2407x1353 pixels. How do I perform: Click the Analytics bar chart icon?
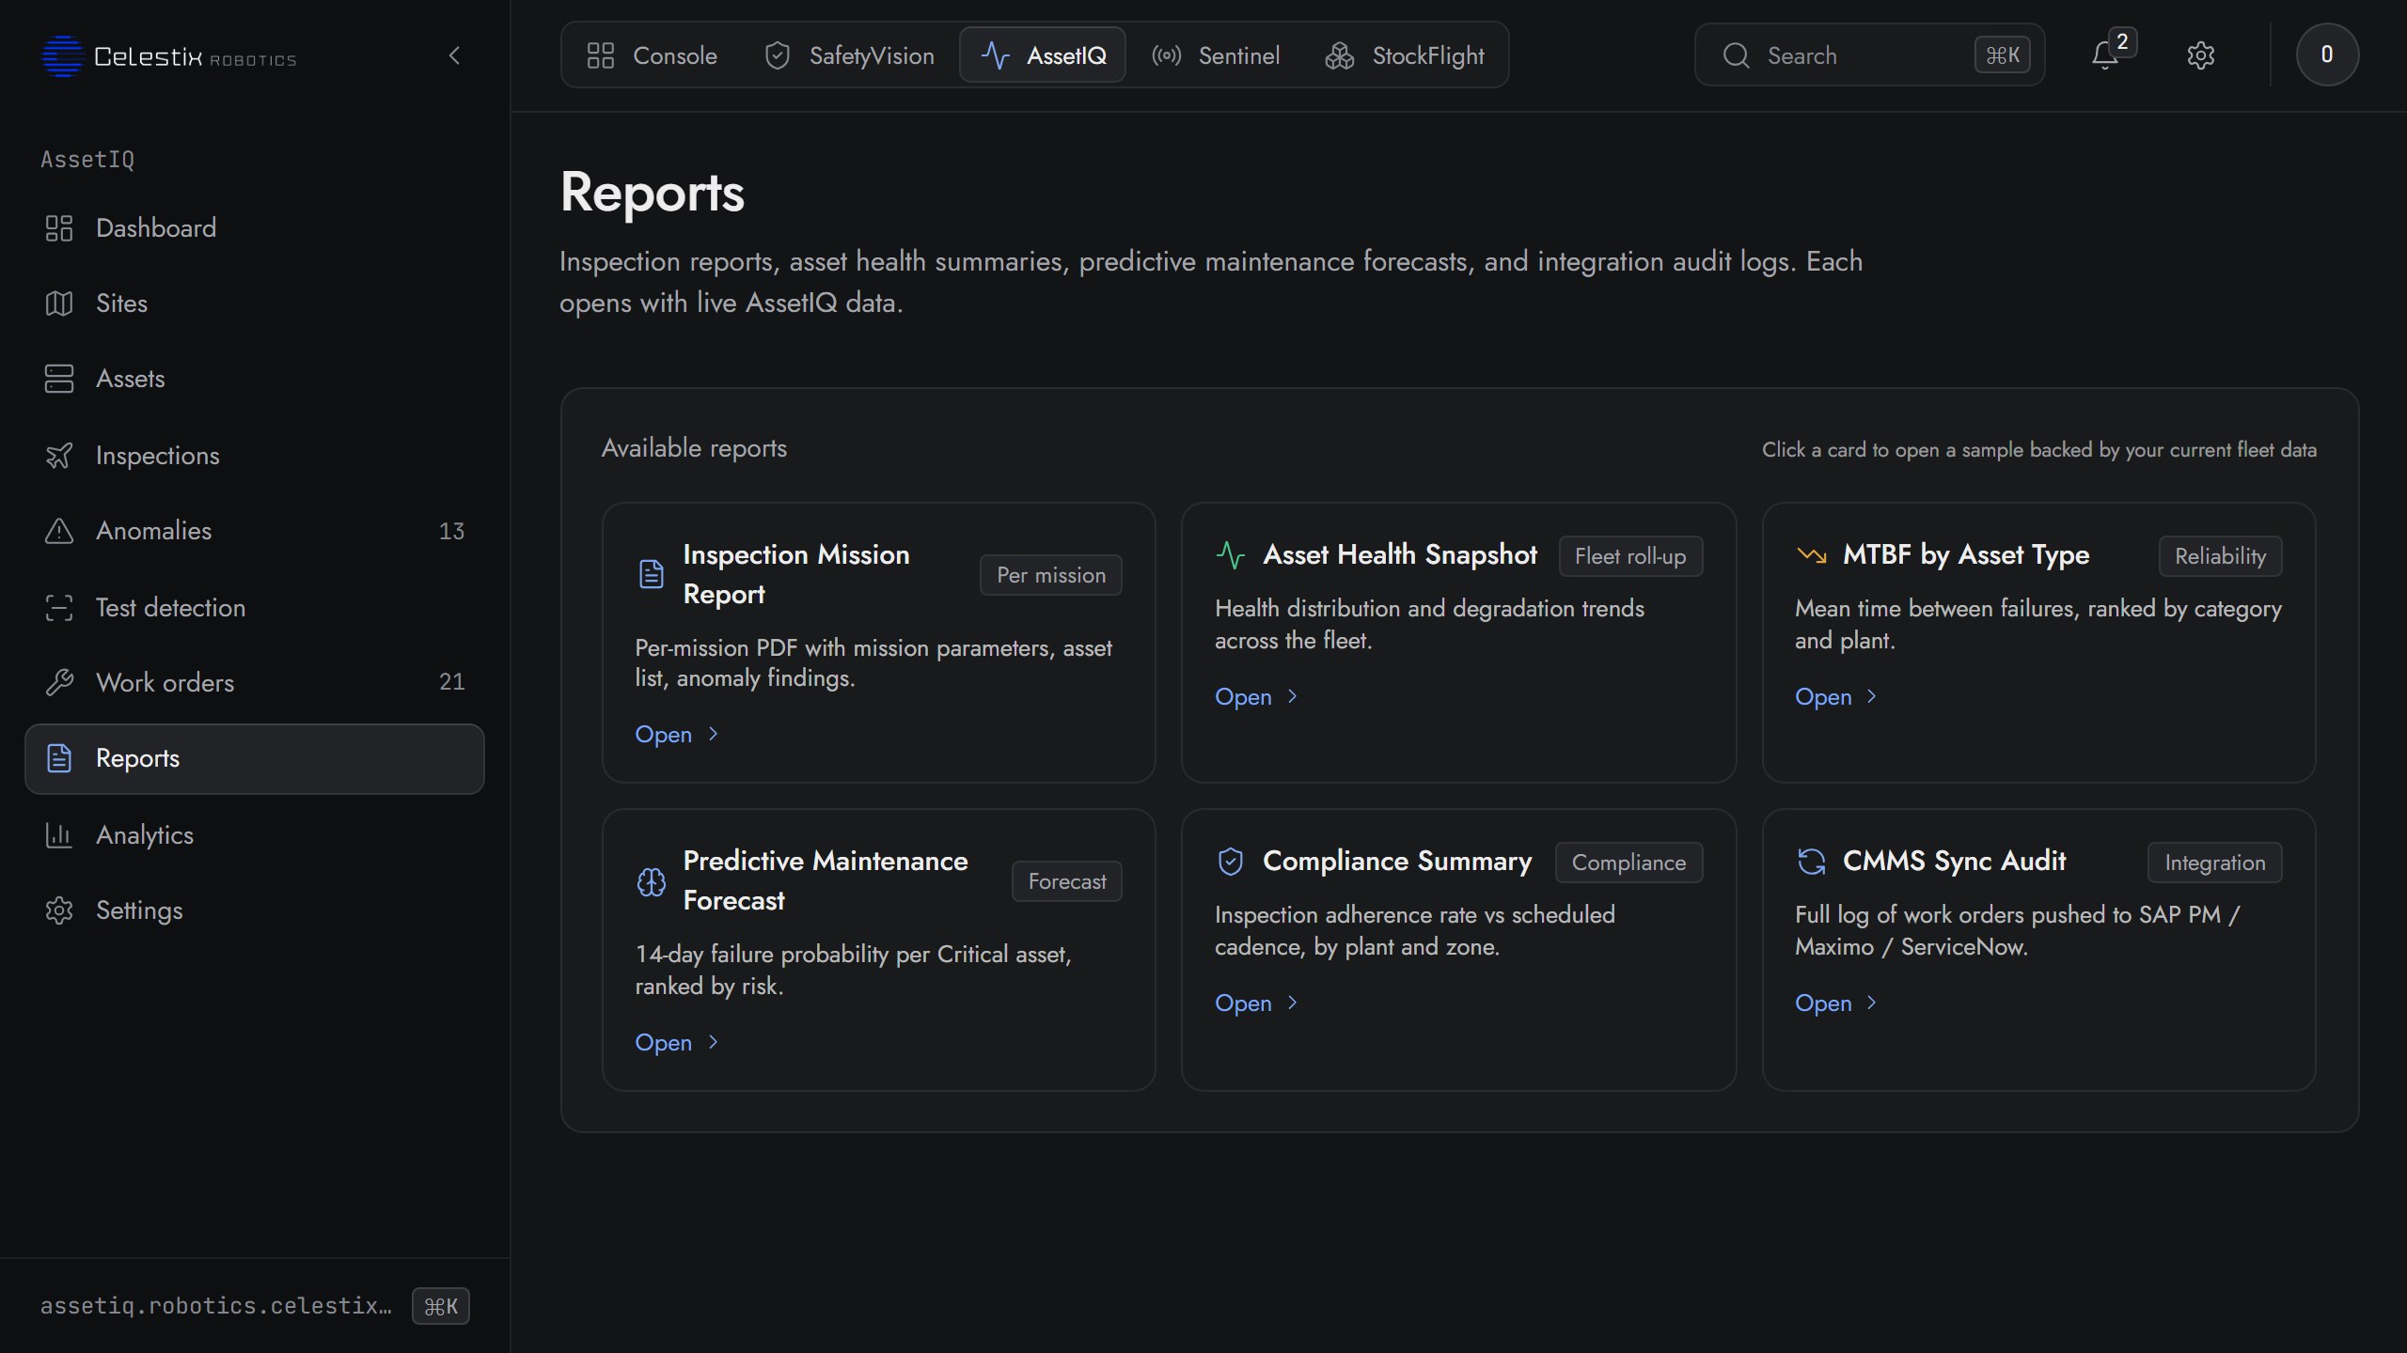tap(59, 834)
